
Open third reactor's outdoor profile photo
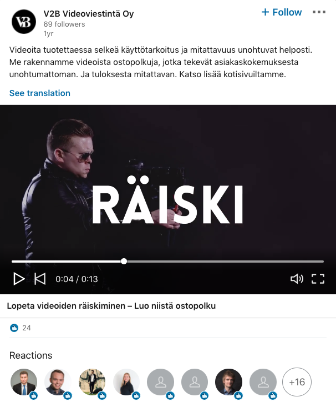(92, 382)
